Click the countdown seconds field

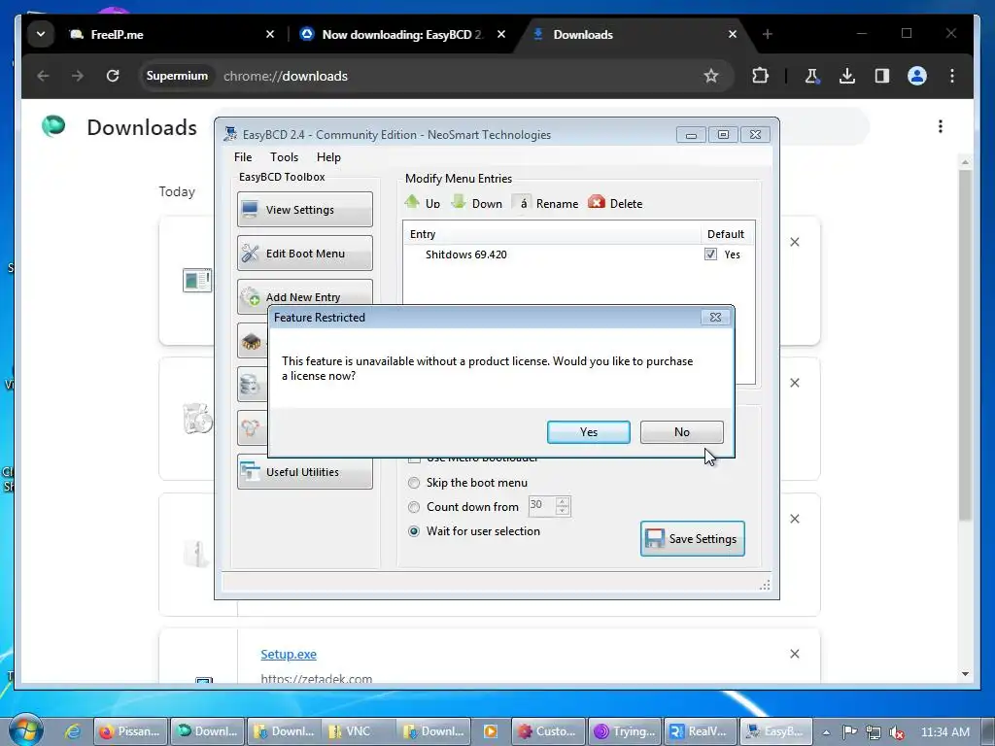click(541, 506)
